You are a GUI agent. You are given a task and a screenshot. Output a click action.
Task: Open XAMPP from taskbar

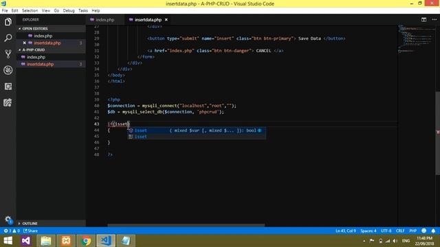(x=66, y=241)
